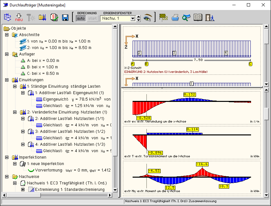Open the 'Nachw. 1' results dropdown

coord(133,18)
